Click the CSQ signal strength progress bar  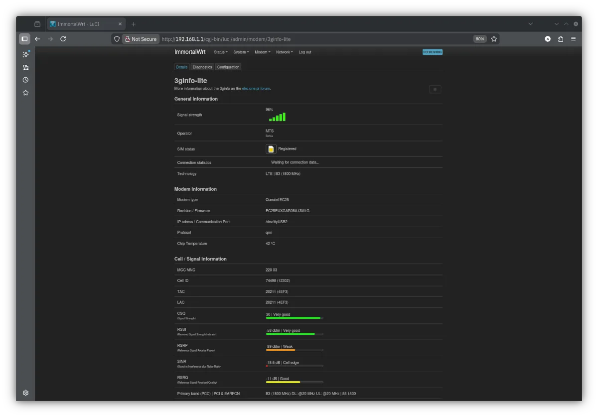pyautogui.click(x=294, y=318)
